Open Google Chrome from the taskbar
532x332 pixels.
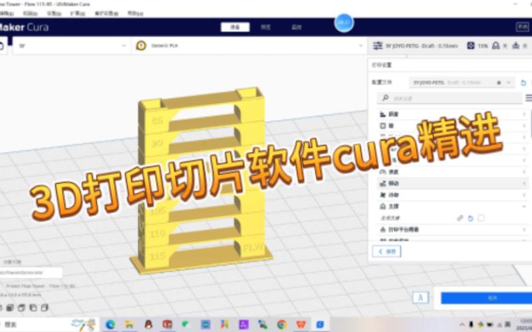(281, 325)
